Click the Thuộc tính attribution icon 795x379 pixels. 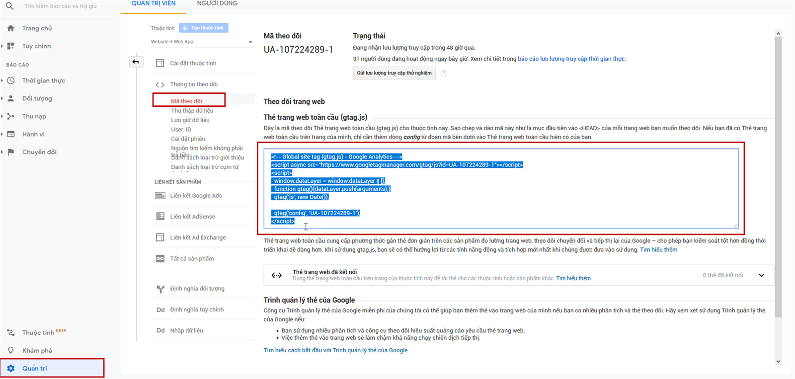pyautogui.click(x=11, y=333)
